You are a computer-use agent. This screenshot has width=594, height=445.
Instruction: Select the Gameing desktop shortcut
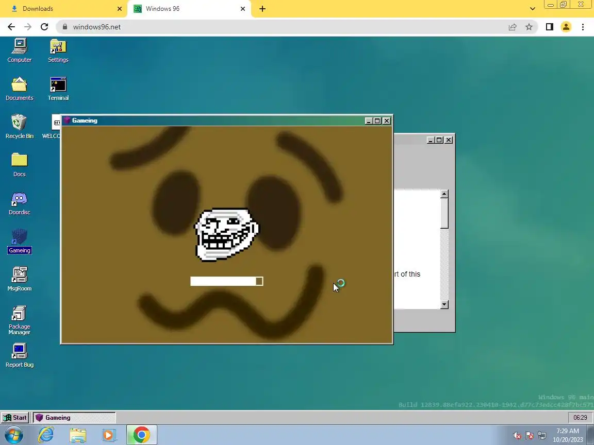19,241
